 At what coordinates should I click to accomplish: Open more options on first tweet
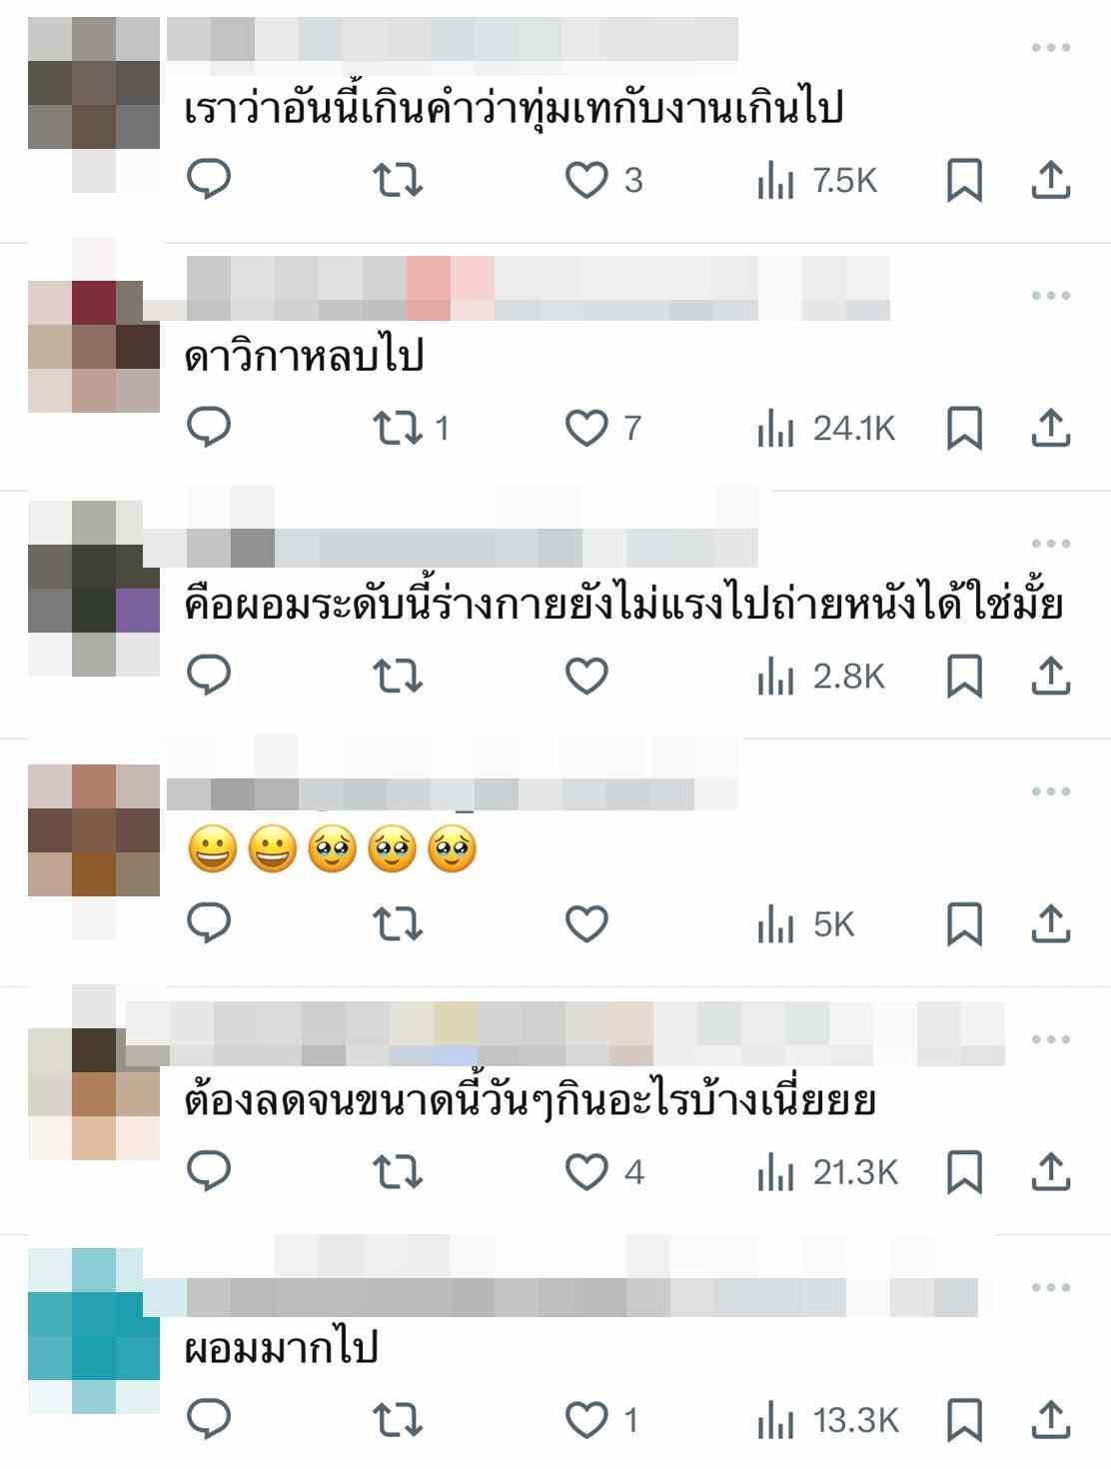pos(1051,48)
